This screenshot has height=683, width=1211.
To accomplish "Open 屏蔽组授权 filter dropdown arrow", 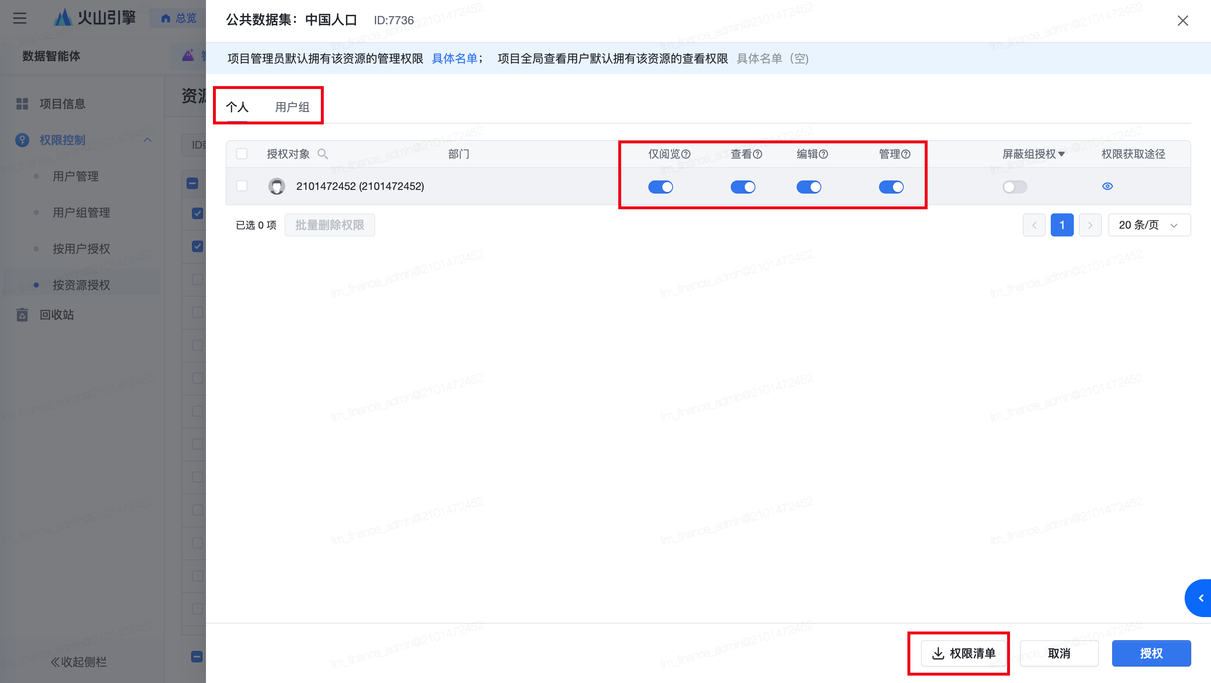I will click(x=1061, y=154).
